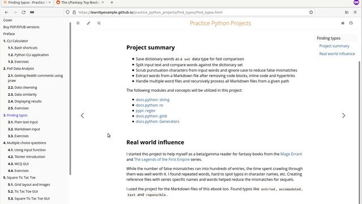
Task: Follow the docs.python: re link
Action: coord(149,105)
